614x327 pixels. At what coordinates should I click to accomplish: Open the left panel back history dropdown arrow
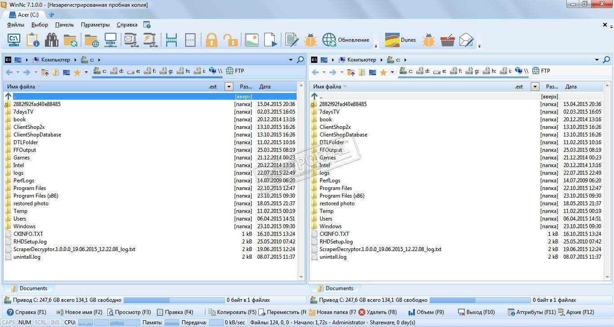pyautogui.click(x=18, y=72)
